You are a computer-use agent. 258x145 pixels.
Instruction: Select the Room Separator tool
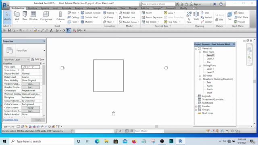click(152, 17)
